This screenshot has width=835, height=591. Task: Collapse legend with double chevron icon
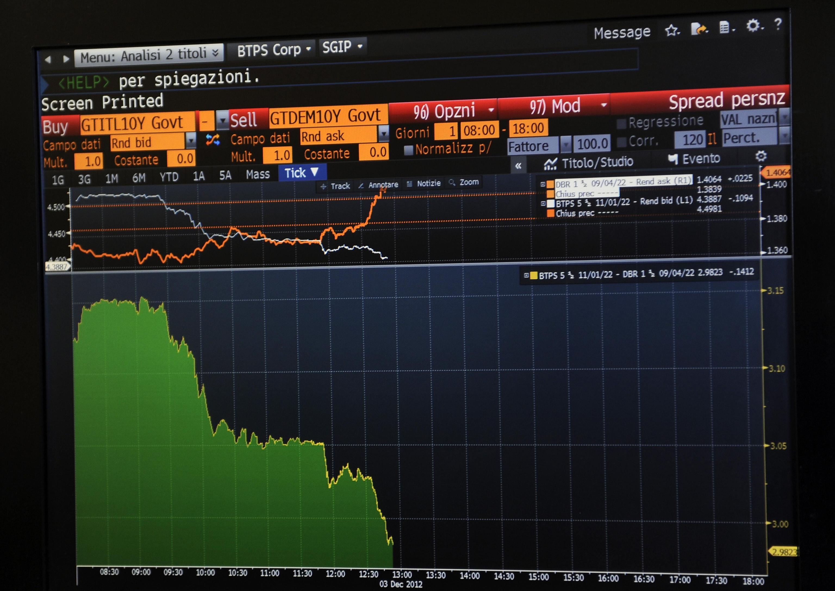click(518, 166)
